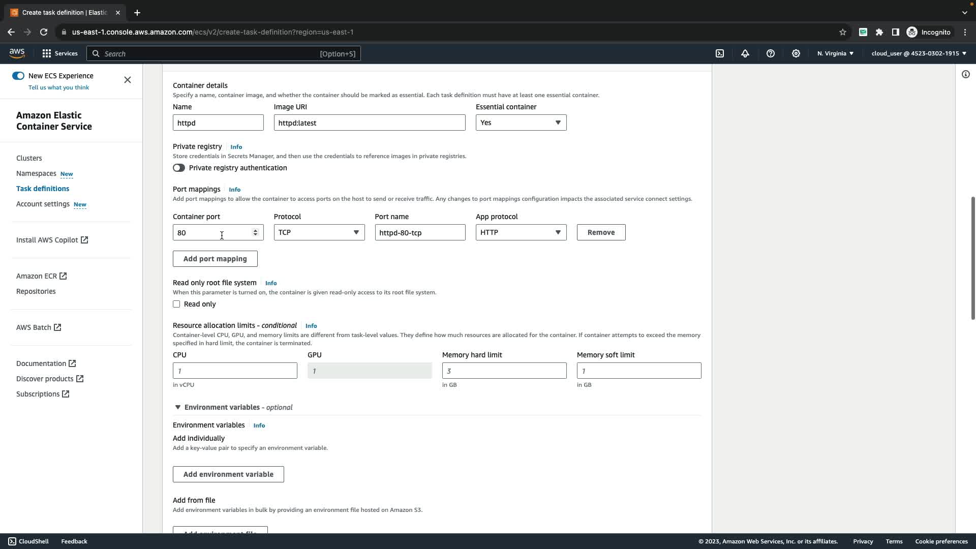
Task: Check the Read only checkbox
Action: [176, 304]
